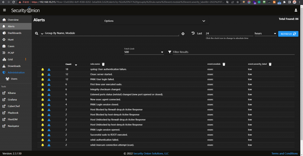Remove the rule.name column with trash icon
Screen dimensions: 303x156
103,64
